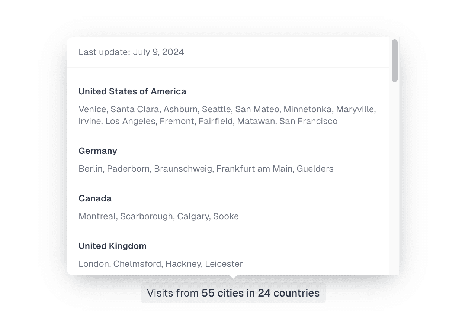Viewport: 465px width, 330px height.
Task: Click the city name Guelders
Action: 315,169
